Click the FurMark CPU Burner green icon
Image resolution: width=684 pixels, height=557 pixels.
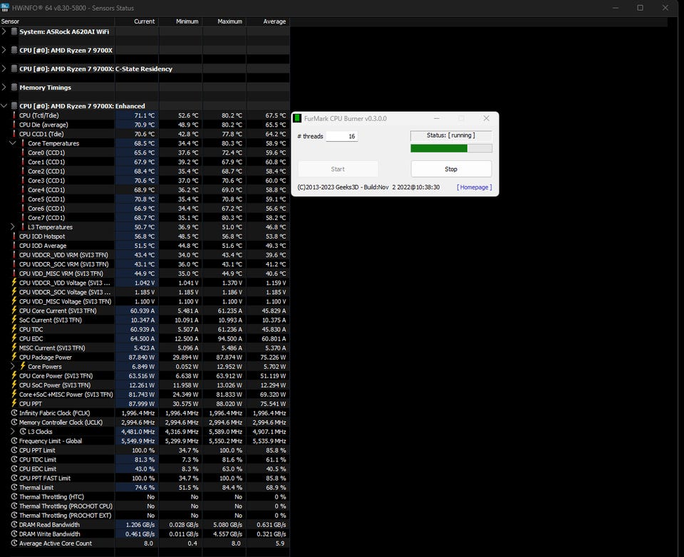point(297,118)
